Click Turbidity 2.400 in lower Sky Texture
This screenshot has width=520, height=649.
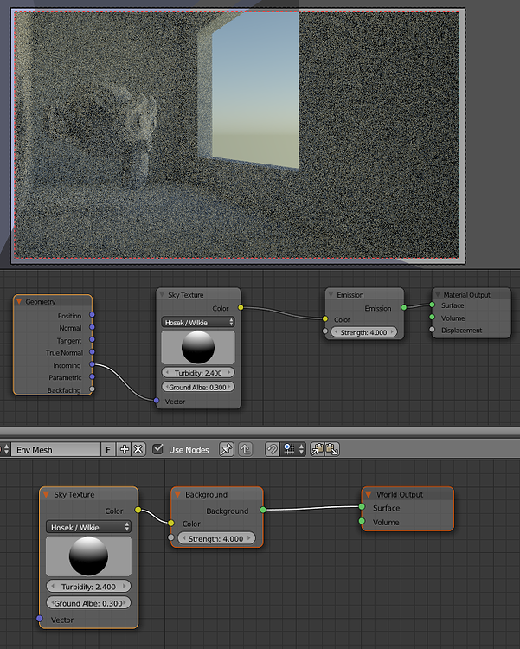[88, 587]
